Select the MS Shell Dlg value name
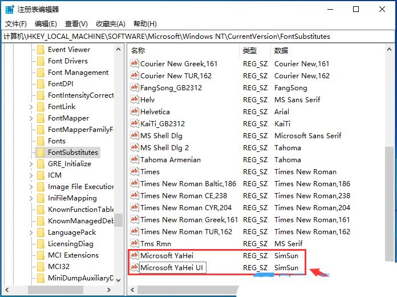This screenshot has height=297, width=397. (x=161, y=136)
